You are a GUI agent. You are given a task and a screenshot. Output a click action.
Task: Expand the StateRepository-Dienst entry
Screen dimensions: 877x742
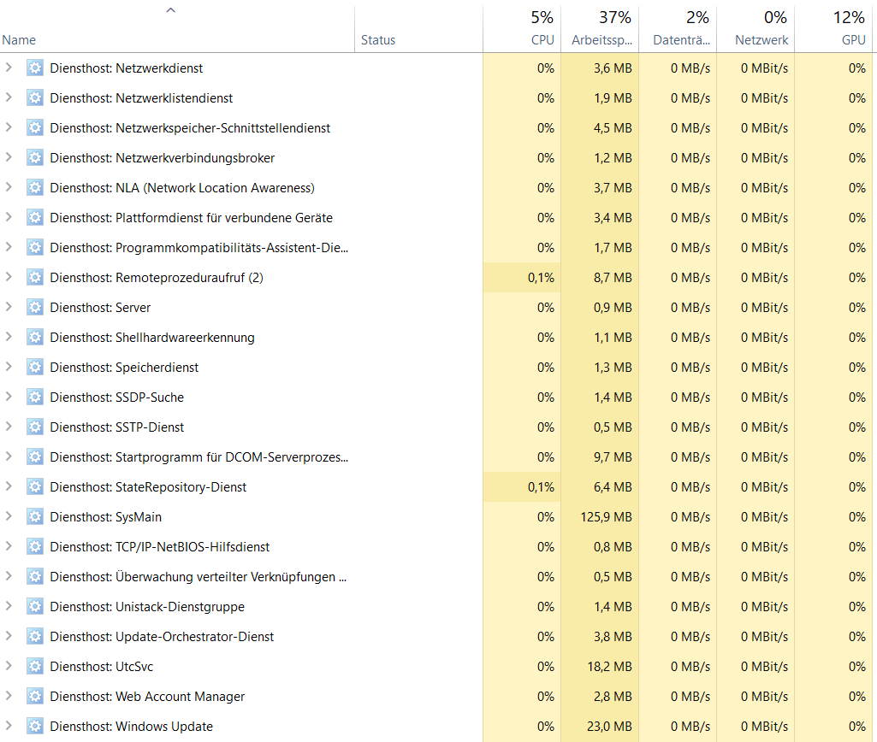pyautogui.click(x=9, y=487)
